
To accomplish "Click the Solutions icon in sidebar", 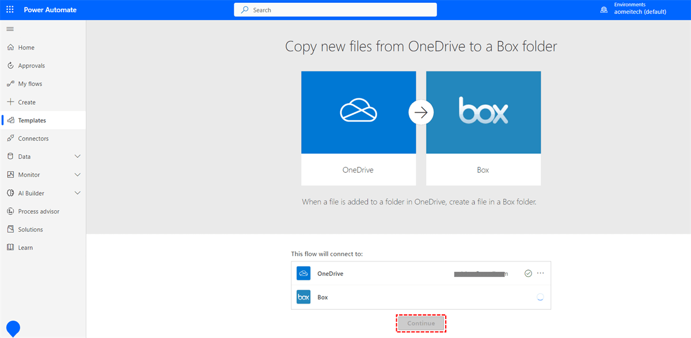I will (x=10, y=229).
